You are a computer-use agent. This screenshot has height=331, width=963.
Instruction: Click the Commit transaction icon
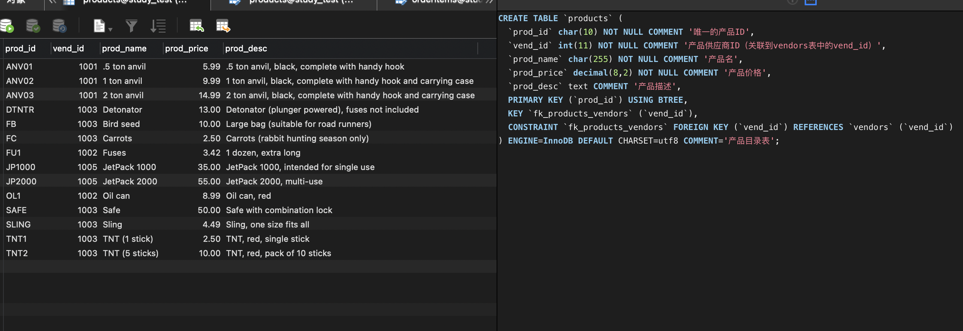(x=33, y=26)
